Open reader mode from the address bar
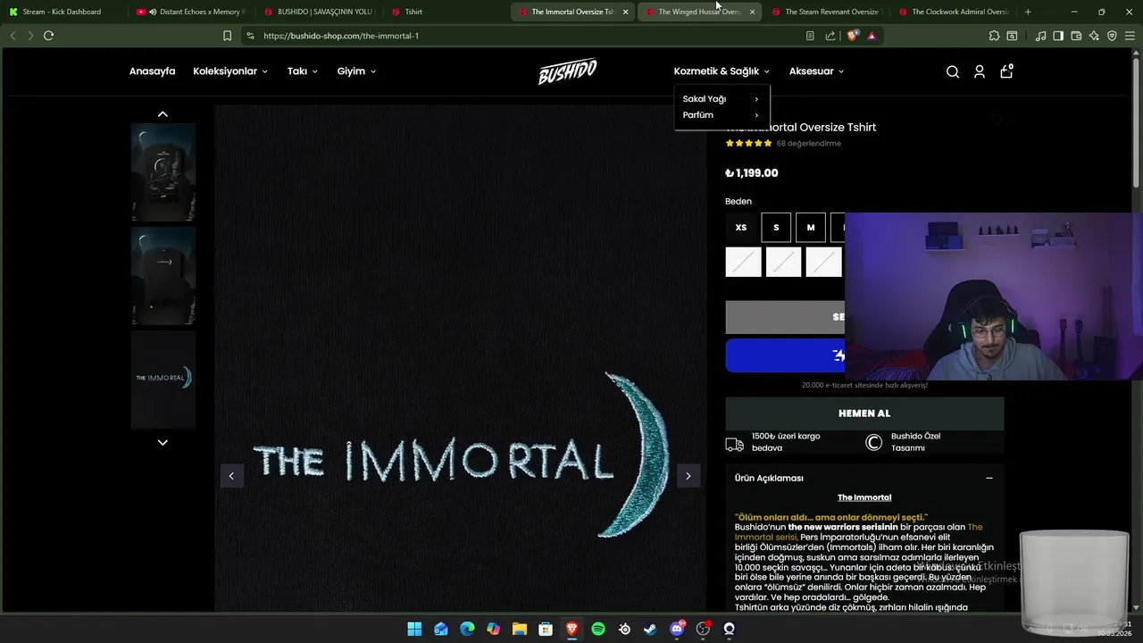The image size is (1143, 643). pyautogui.click(x=810, y=36)
